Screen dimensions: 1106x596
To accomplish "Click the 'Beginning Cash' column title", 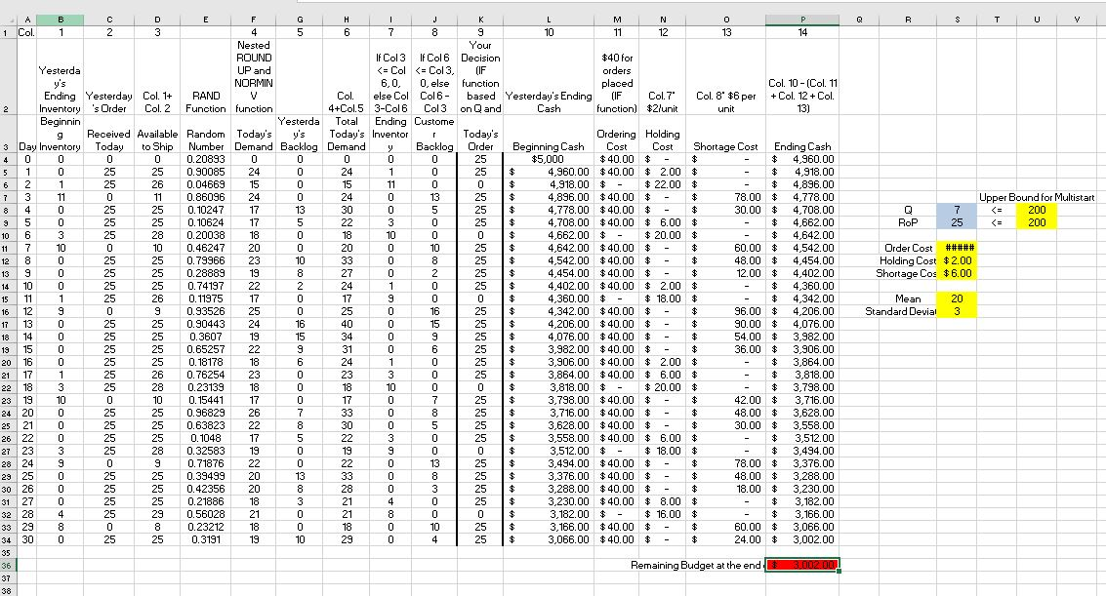I will 549,134.
